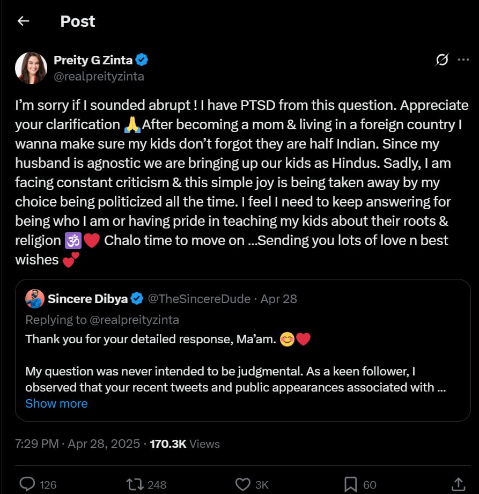The image size is (479, 494).
Task: Open Sincere Dibya's avatar in quote
Action: pos(35,299)
